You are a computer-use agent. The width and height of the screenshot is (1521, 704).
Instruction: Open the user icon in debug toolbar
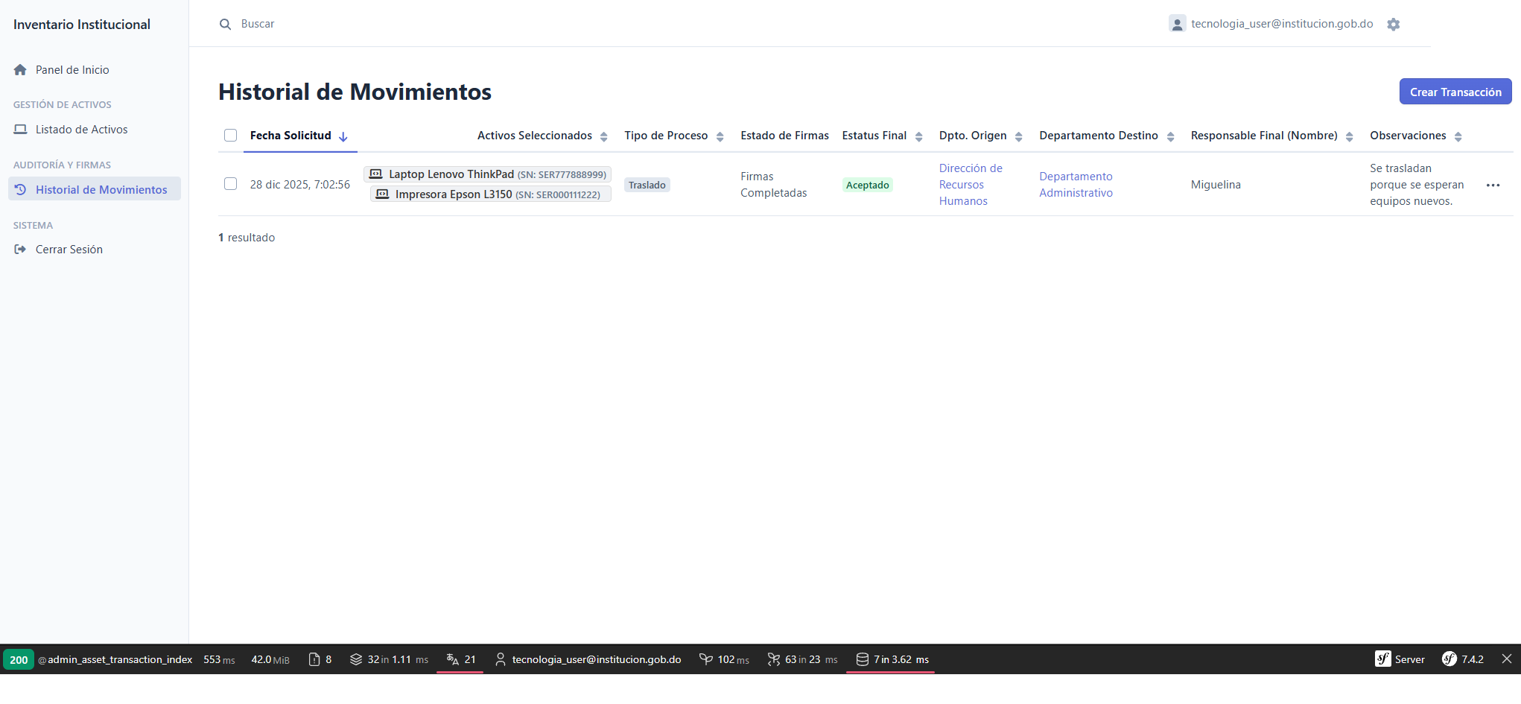[x=501, y=659]
